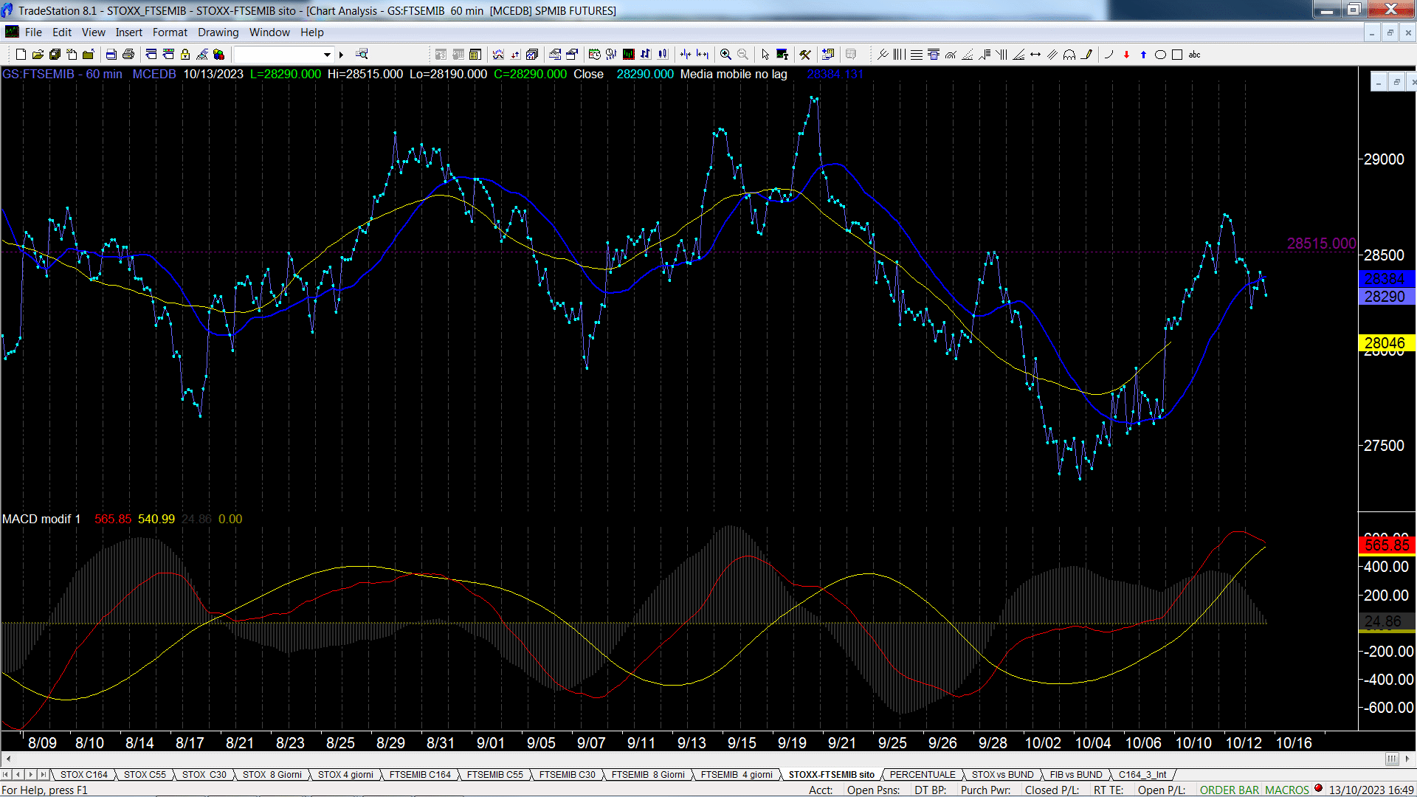Select the red down arrow tool
The width and height of the screenshot is (1417, 797).
(1126, 55)
